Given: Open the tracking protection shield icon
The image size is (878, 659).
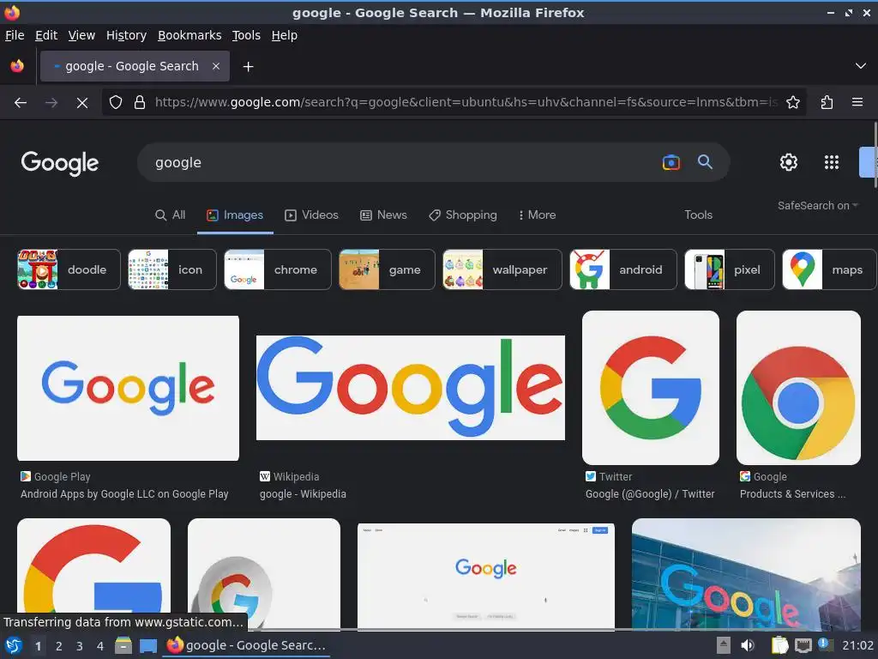Looking at the screenshot, I should (116, 103).
